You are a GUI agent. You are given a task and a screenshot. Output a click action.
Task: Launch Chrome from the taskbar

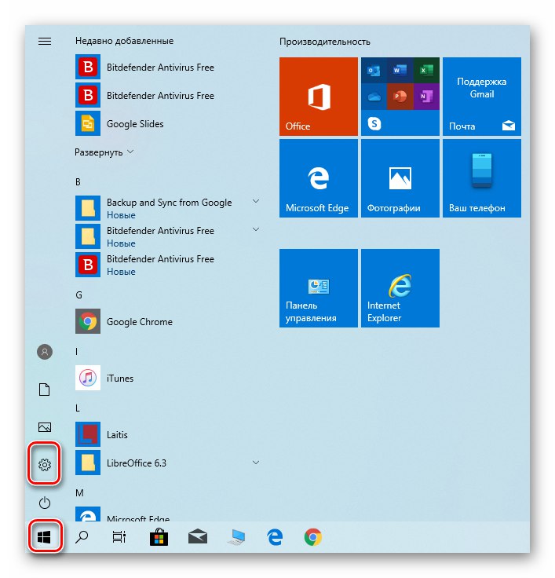tap(313, 537)
